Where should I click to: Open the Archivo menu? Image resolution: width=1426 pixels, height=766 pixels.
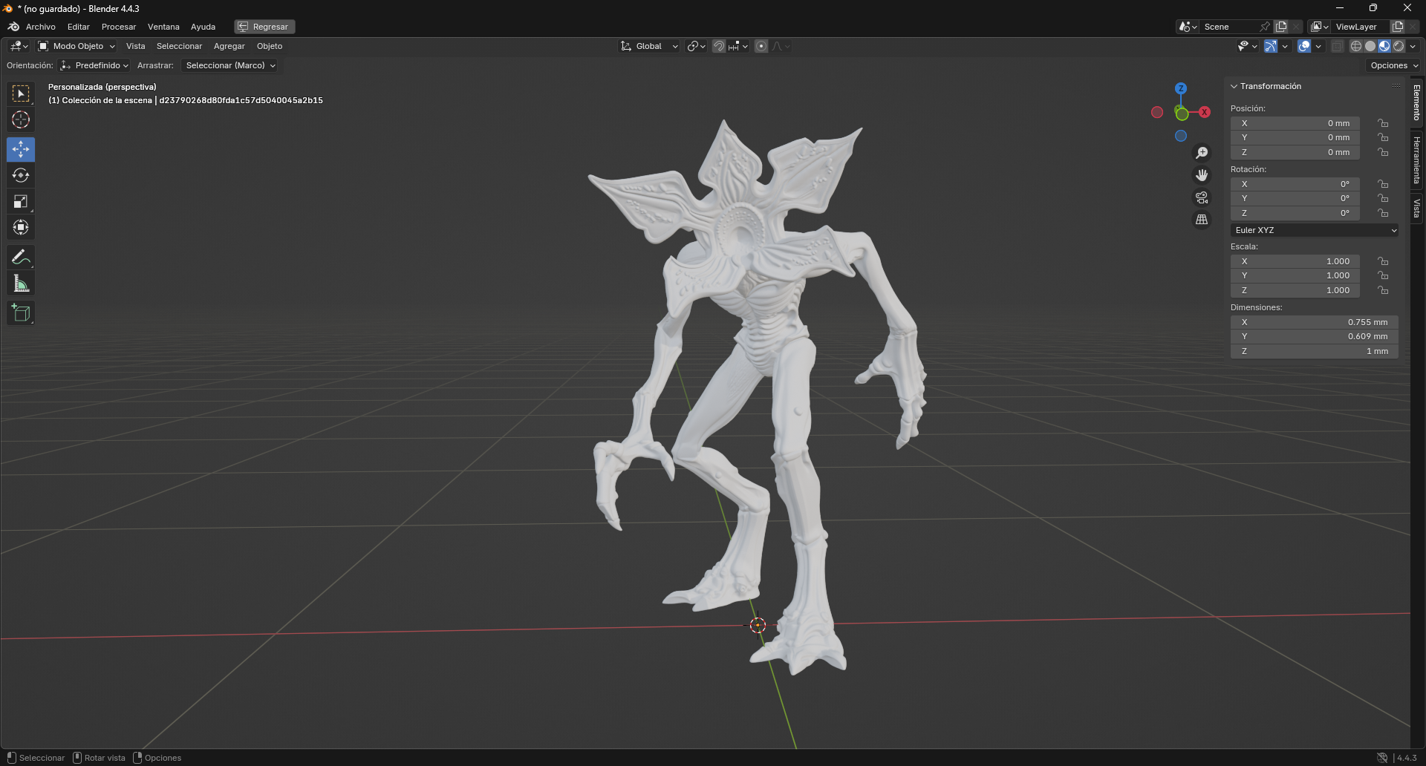tap(40, 27)
